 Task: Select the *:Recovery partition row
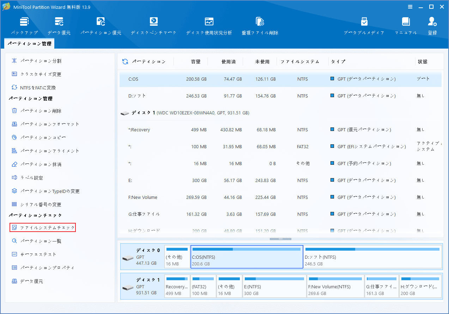[x=280, y=130]
